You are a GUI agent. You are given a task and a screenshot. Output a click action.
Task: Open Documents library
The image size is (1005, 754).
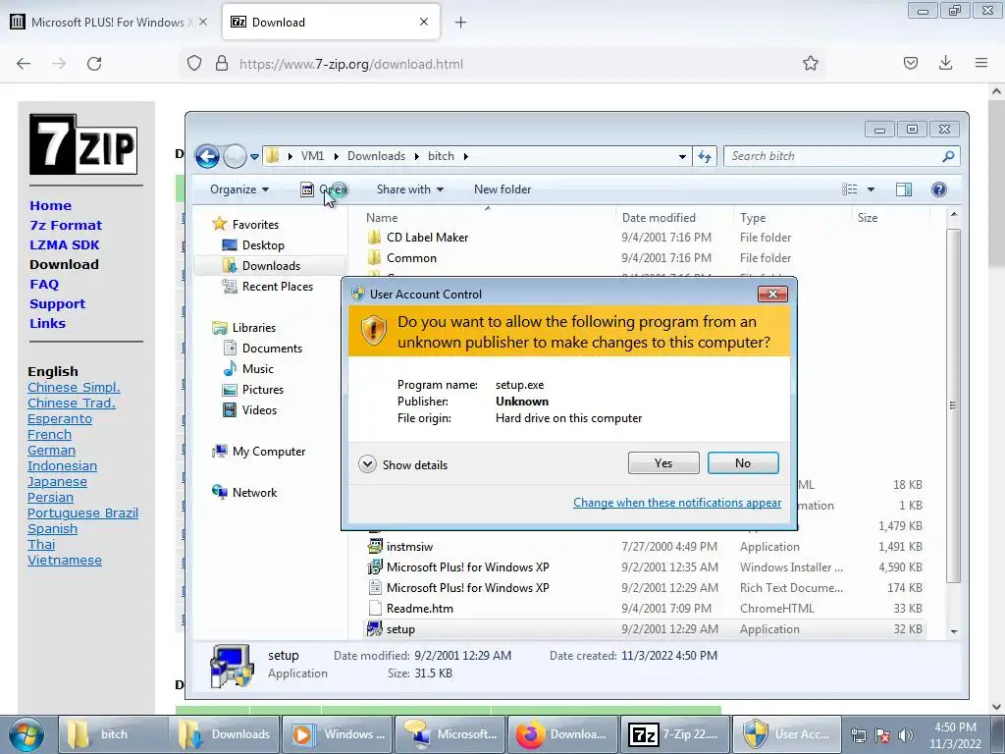[272, 349]
